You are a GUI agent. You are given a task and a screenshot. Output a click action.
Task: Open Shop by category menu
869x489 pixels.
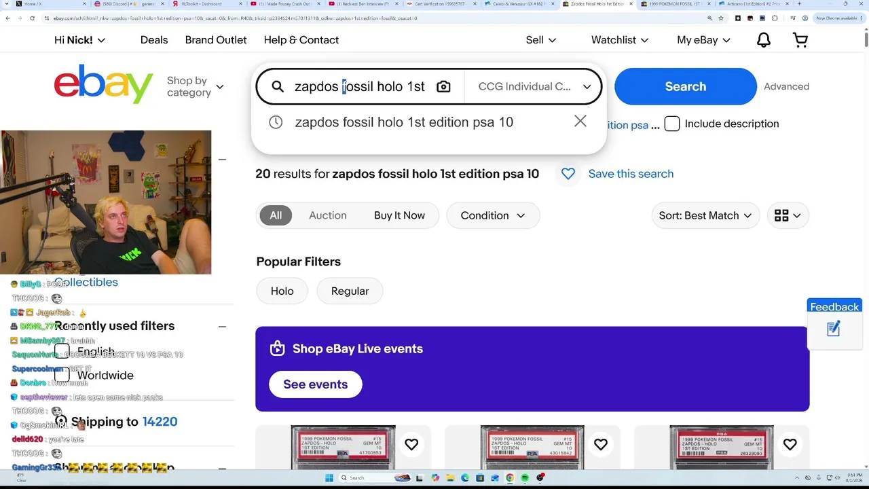tap(196, 86)
